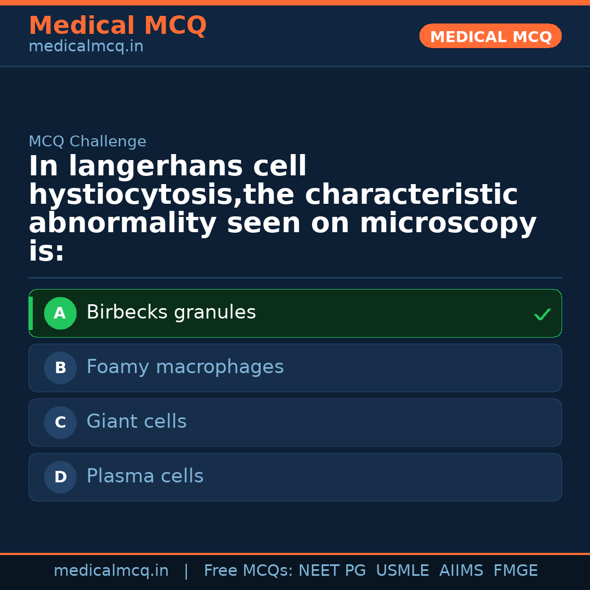
Task: Click 'NEET PG' in the footer
Action: [x=332, y=571]
